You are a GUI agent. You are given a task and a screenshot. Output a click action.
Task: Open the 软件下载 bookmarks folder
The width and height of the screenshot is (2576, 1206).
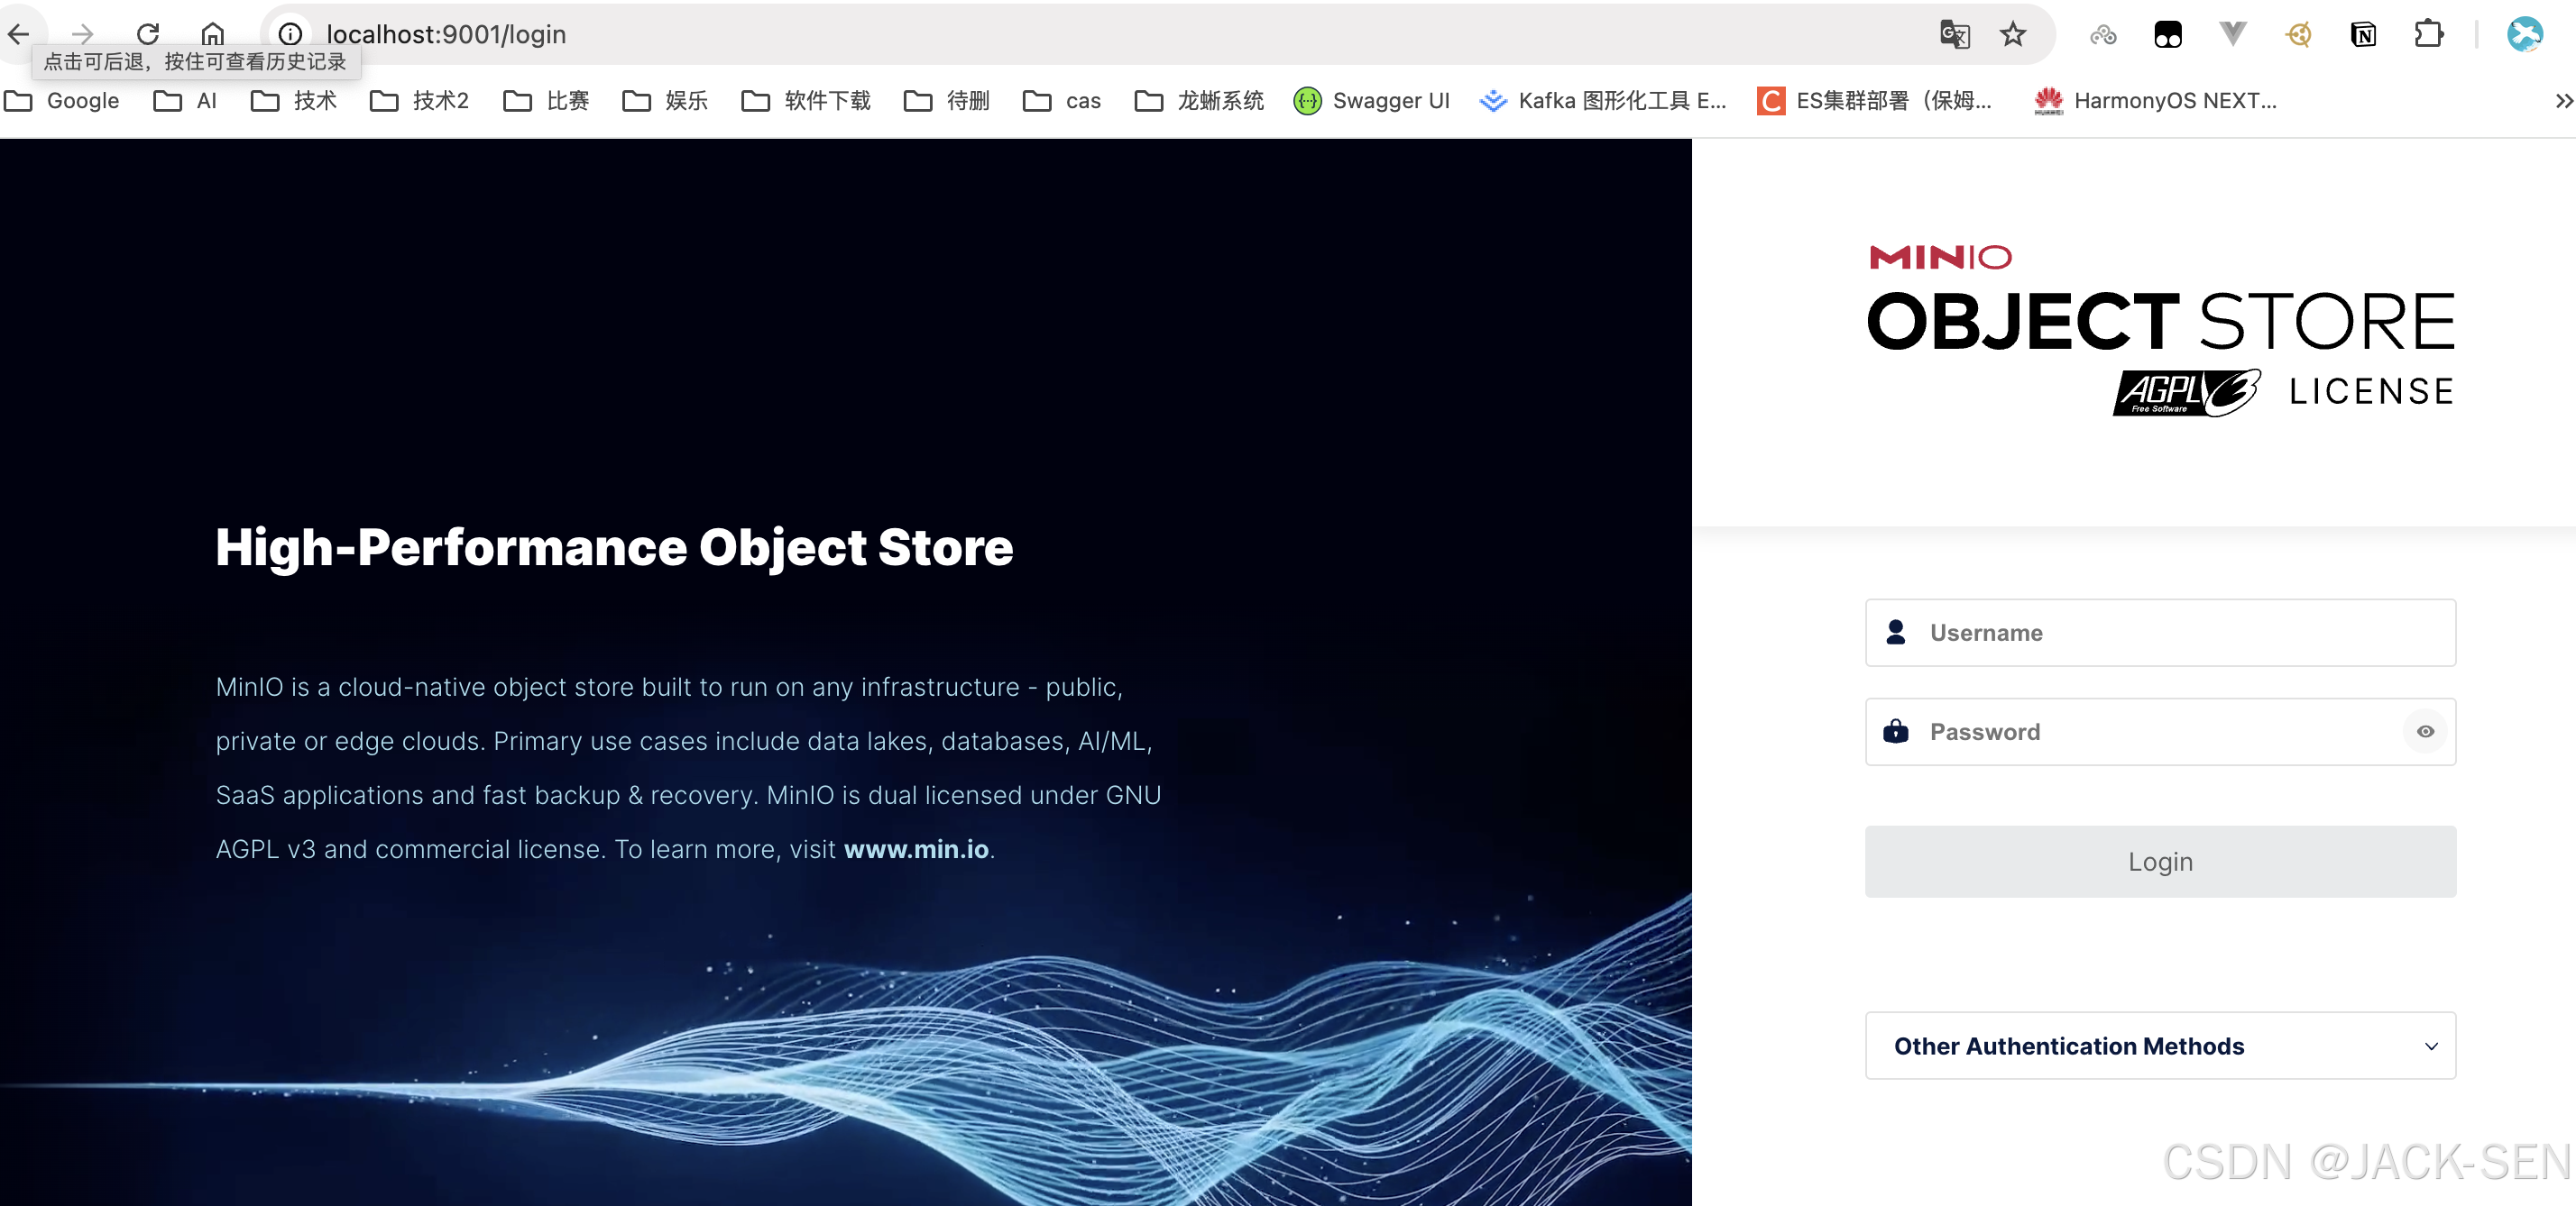point(806,101)
